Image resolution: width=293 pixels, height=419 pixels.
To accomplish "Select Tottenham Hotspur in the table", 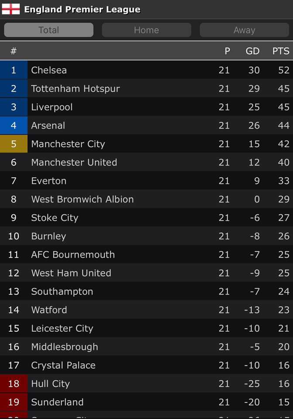I will 75,89.
